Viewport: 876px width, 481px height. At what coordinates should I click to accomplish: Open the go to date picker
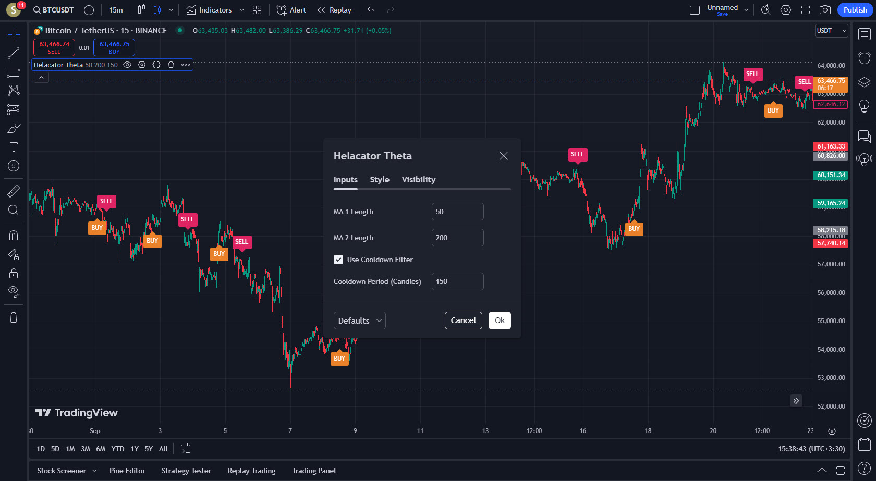tap(185, 449)
